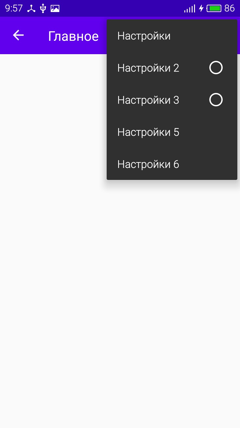Screen dimensions: 240x428
Task: Tap the signal strength bars icon
Action: 190,9
